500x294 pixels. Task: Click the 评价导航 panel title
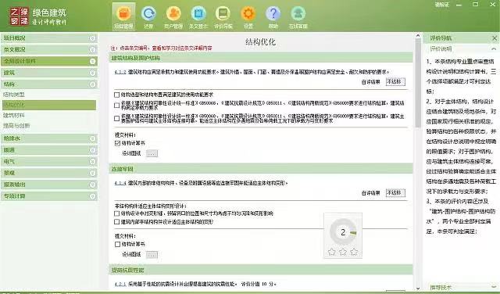(441, 38)
